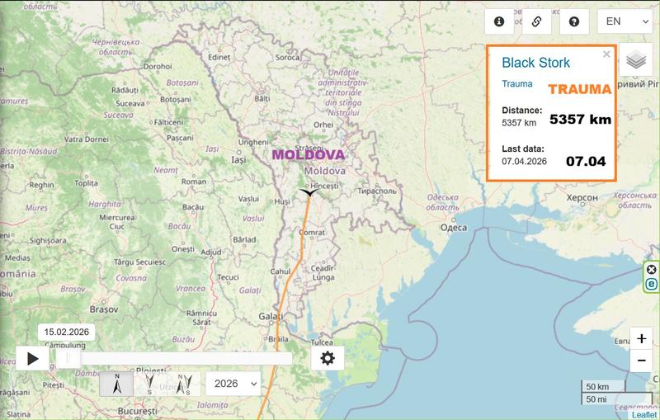Click the black bird marker near Hîncești

coord(309,192)
